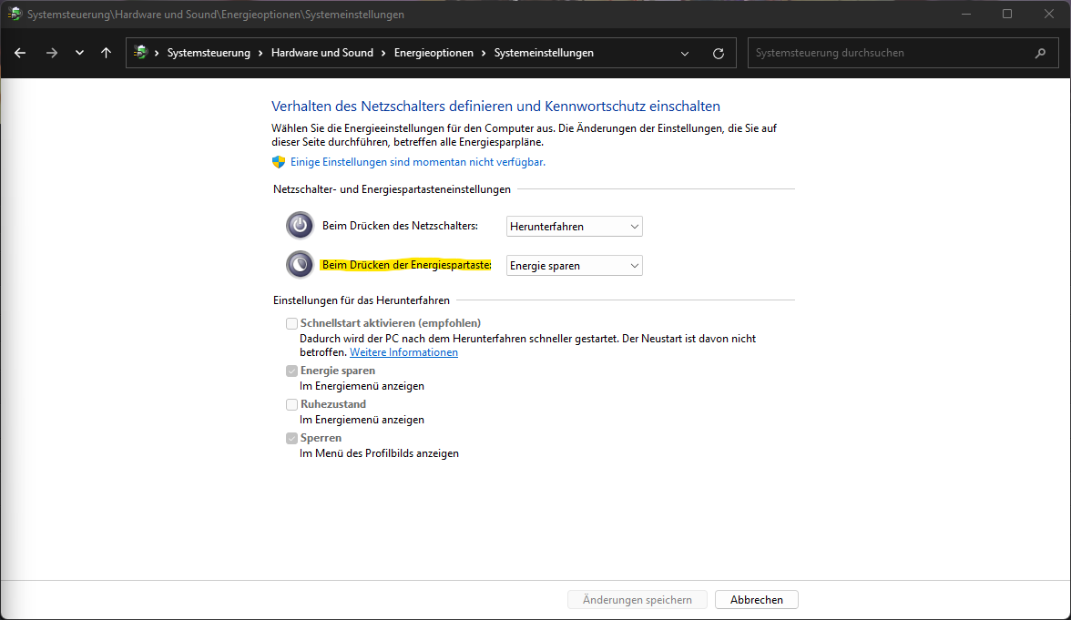Go forward with the right arrow
This screenshot has width=1071, height=620.
click(x=51, y=53)
